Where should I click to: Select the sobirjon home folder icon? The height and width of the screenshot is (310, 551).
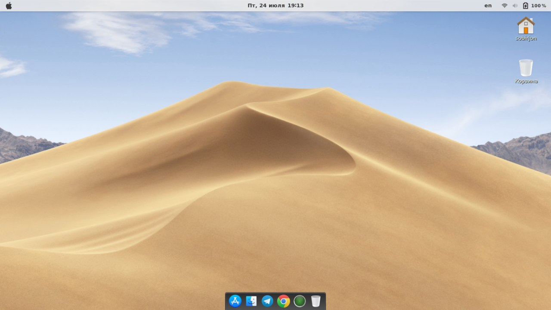point(526,28)
